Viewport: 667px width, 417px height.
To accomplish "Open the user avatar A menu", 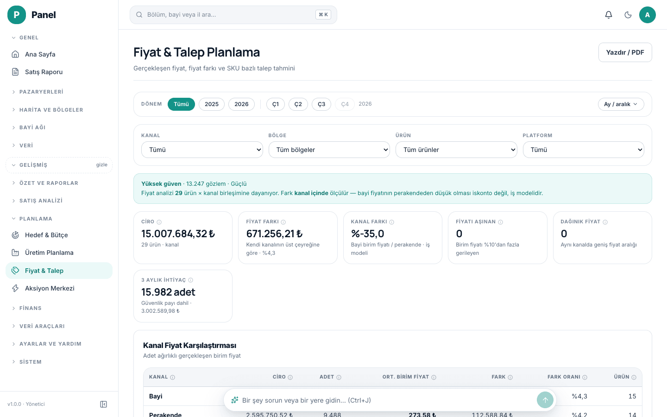I will tap(648, 15).
